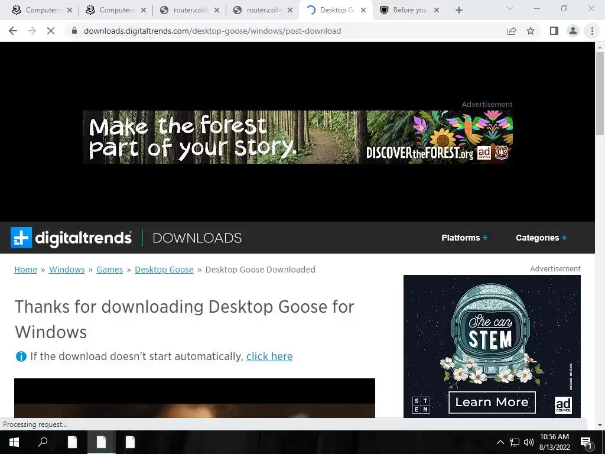Show hidden system tray icons
Screen dimensions: 605x454
pyautogui.click(x=500, y=442)
